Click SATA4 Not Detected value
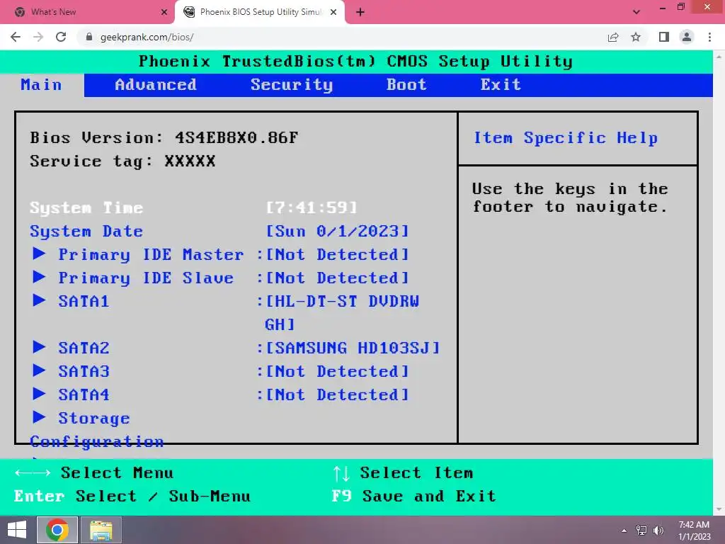Image resolution: width=725 pixels, height=544 pixels. pos(338,395)
